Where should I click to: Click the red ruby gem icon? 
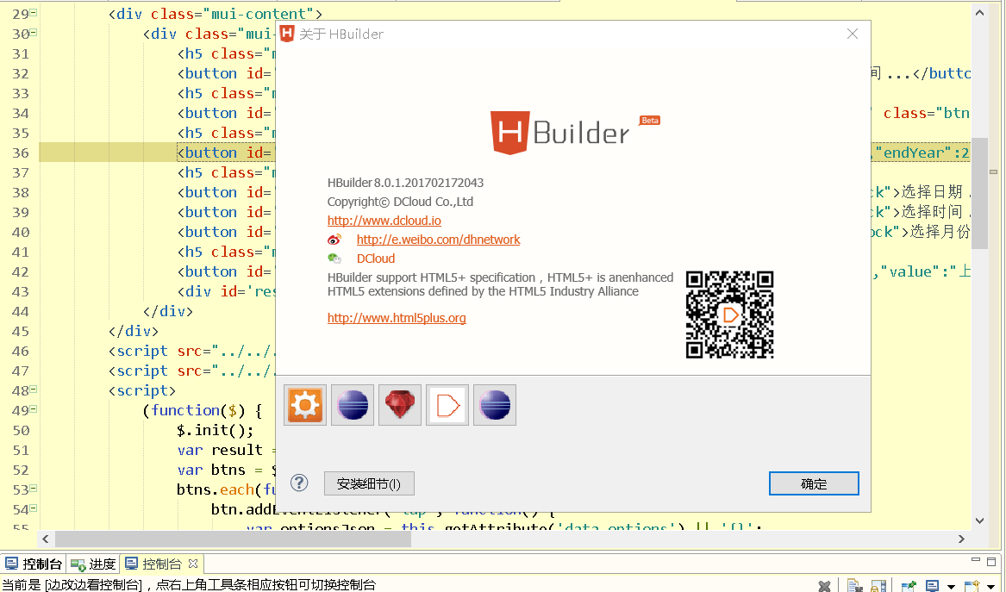click(x=400, y=405)
